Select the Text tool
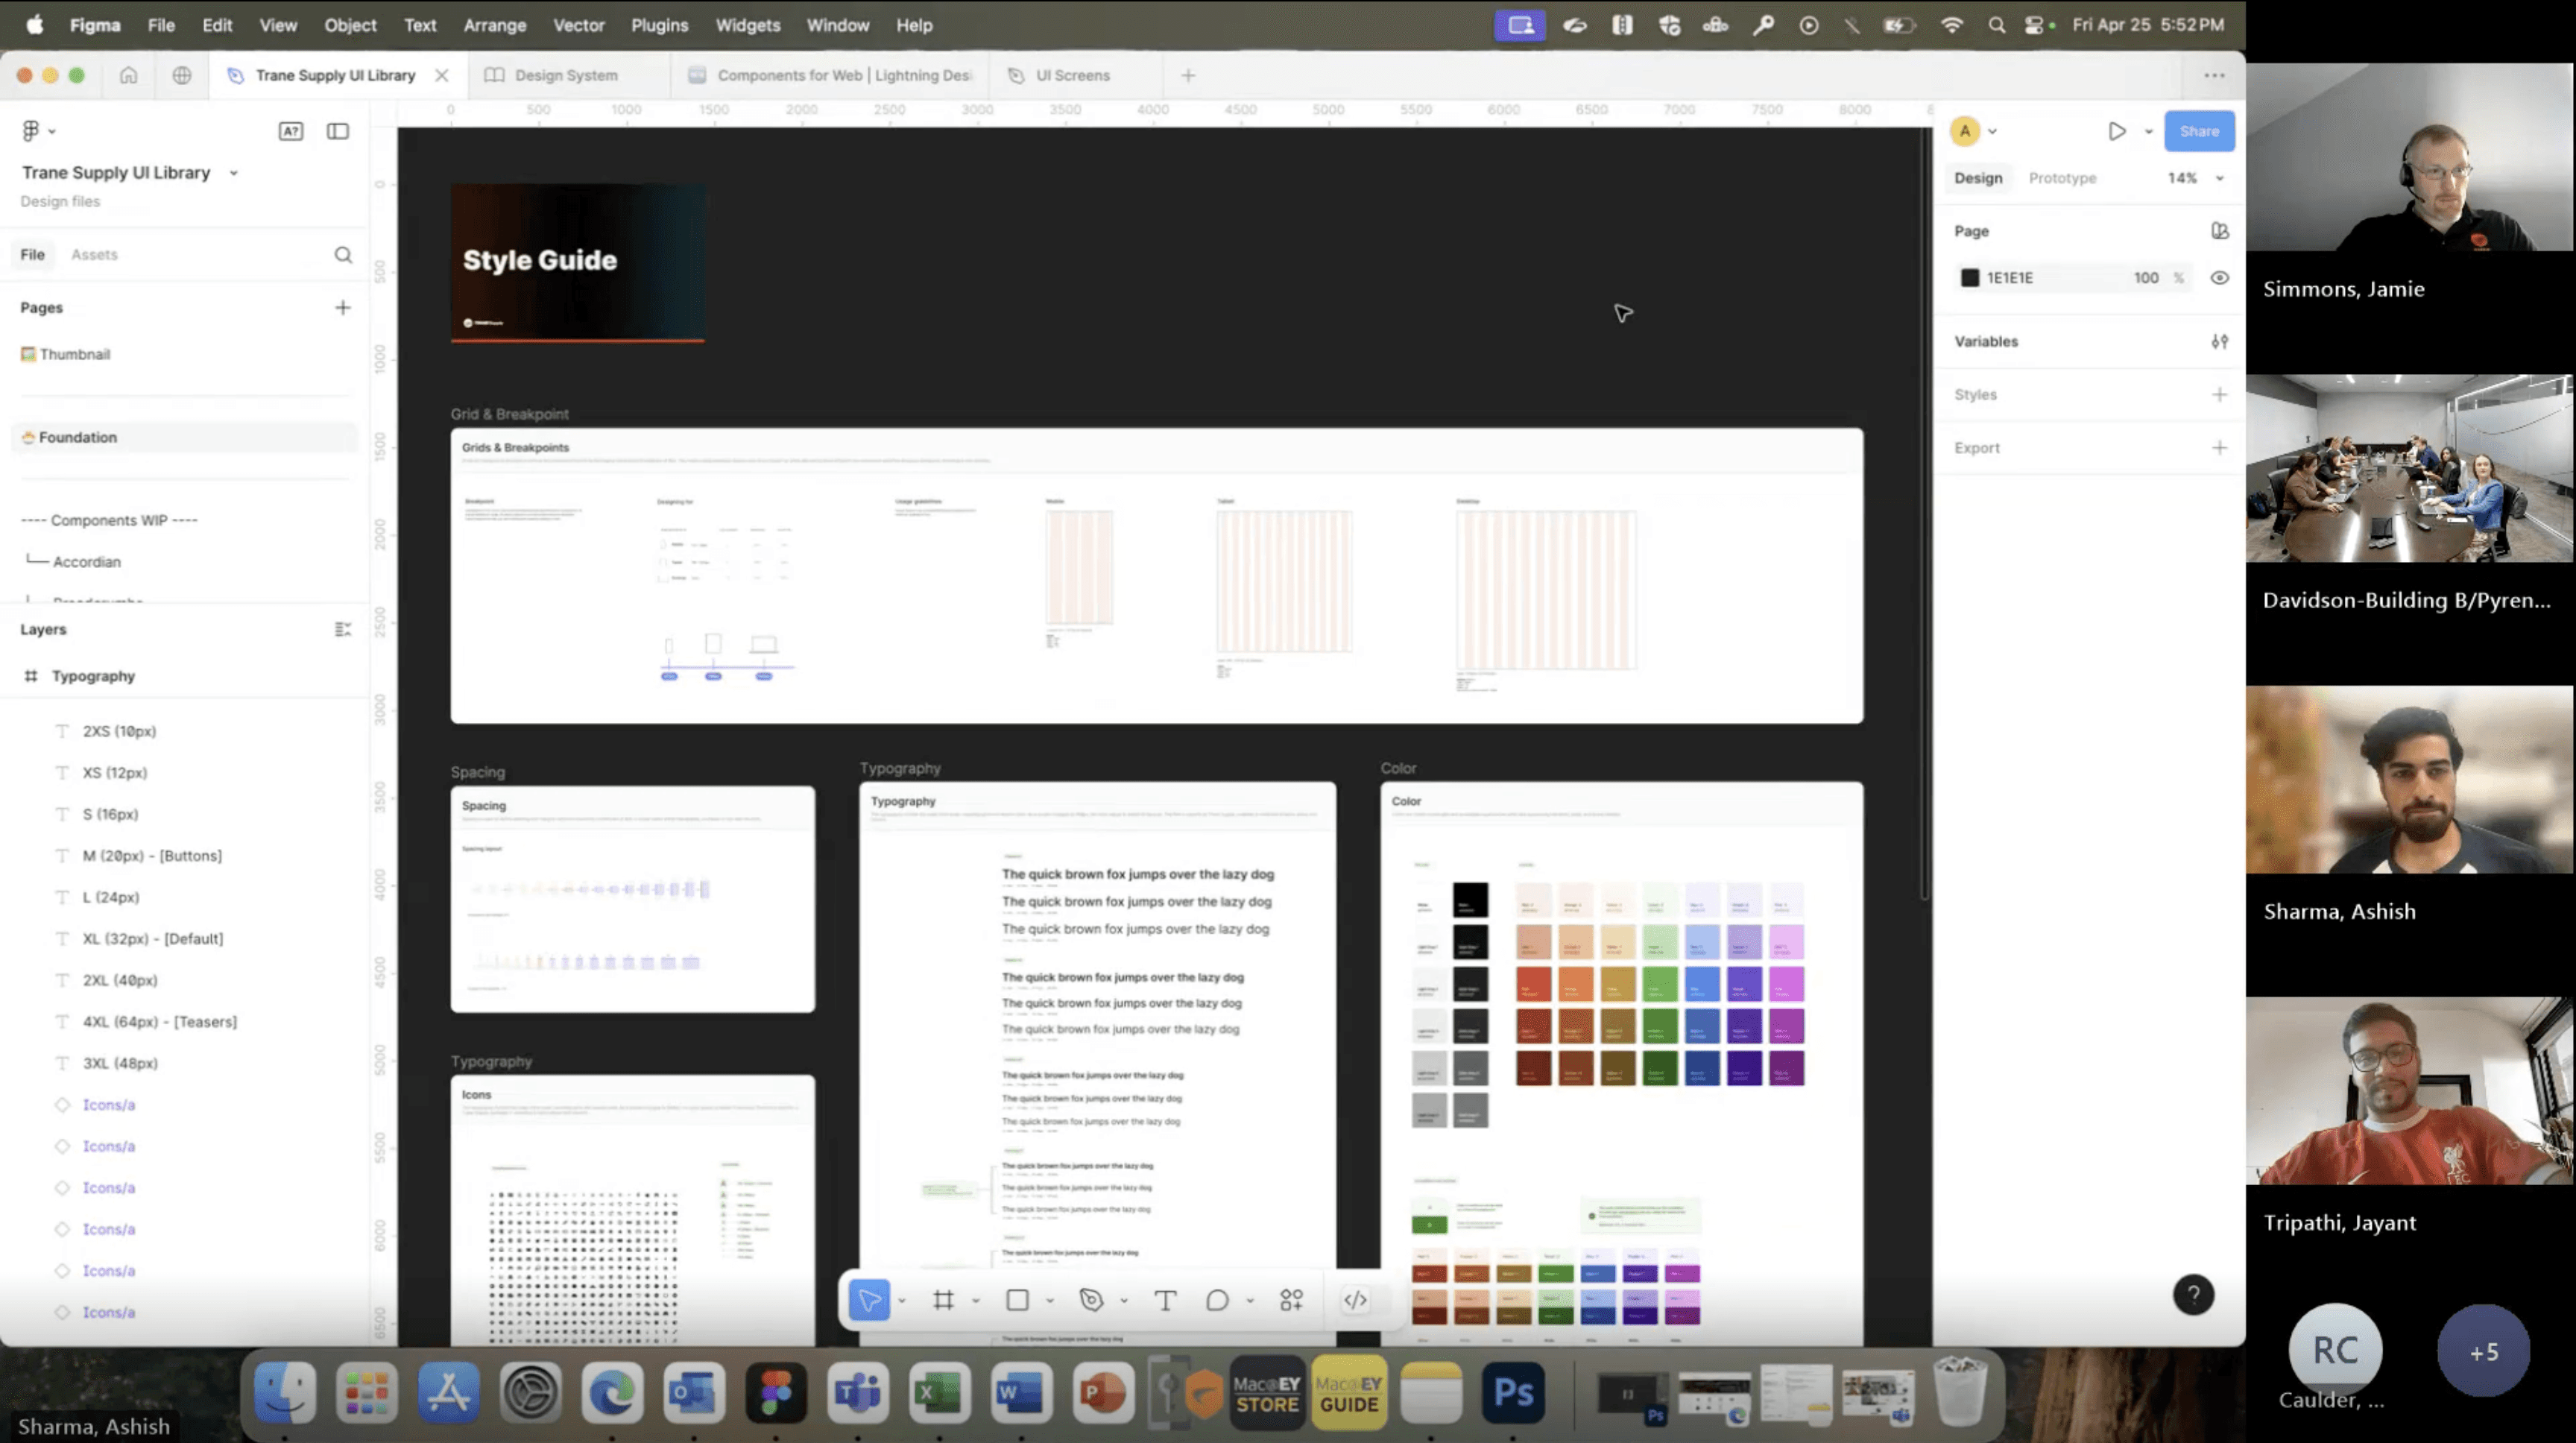Image resolution: width=2576 pixels, height=1443 pixels. coord(1165,1300)
